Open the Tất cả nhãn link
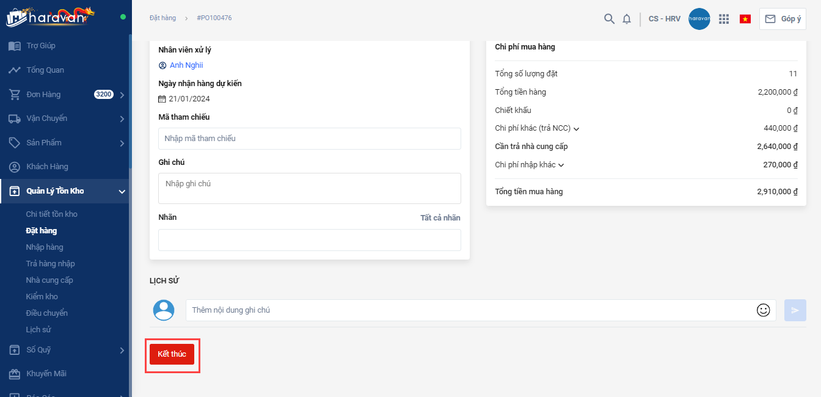The height and width of the screenshot is (397, 821). 440,218
